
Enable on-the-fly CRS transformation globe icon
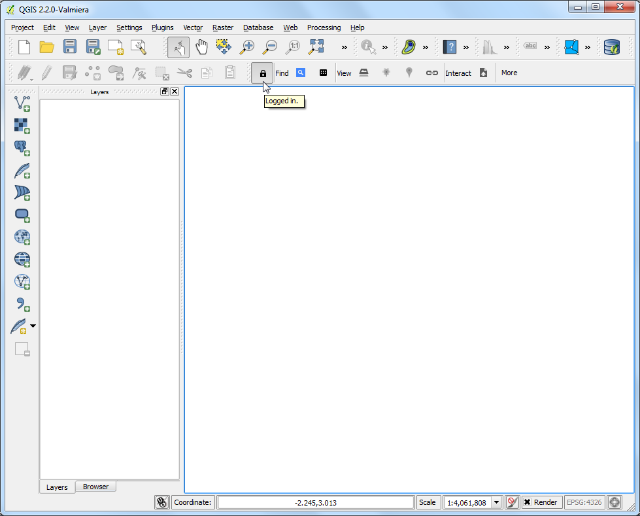coord(614,502)
